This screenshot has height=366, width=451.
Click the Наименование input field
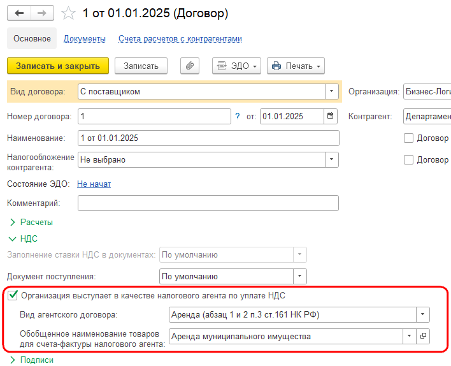(x=208, y=138)
